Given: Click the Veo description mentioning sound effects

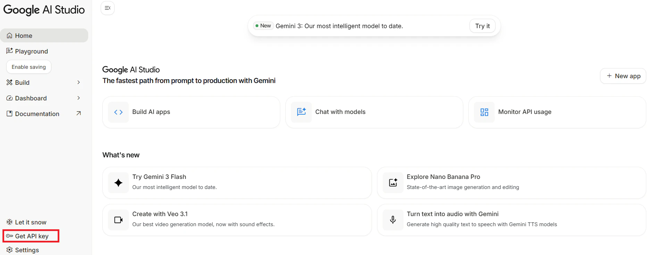Looking at the screenshot, I should pos(203,224).
